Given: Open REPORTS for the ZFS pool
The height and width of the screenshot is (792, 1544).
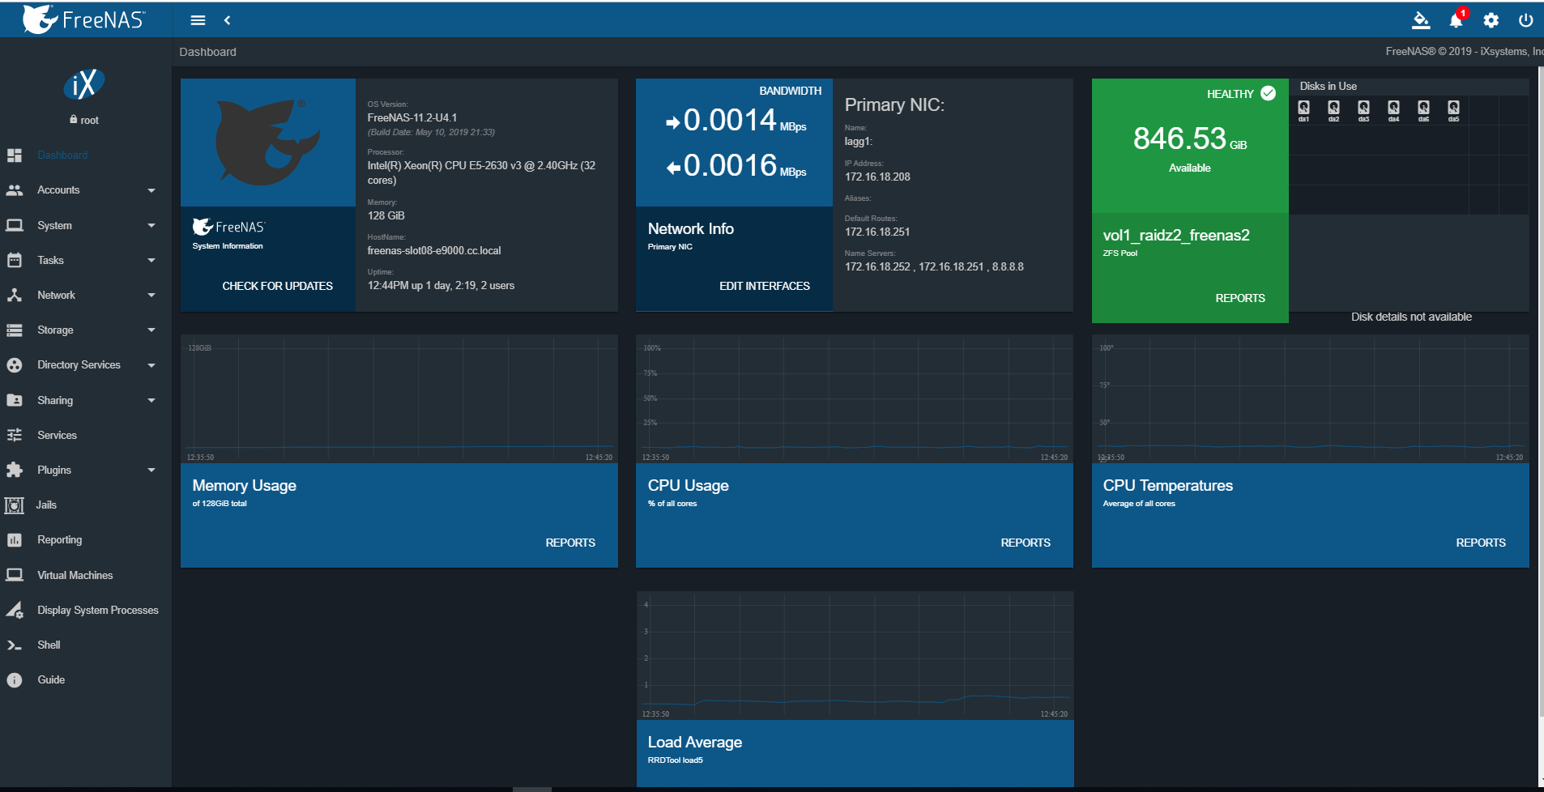Looking at the screenshot, I should (1240, 298).
